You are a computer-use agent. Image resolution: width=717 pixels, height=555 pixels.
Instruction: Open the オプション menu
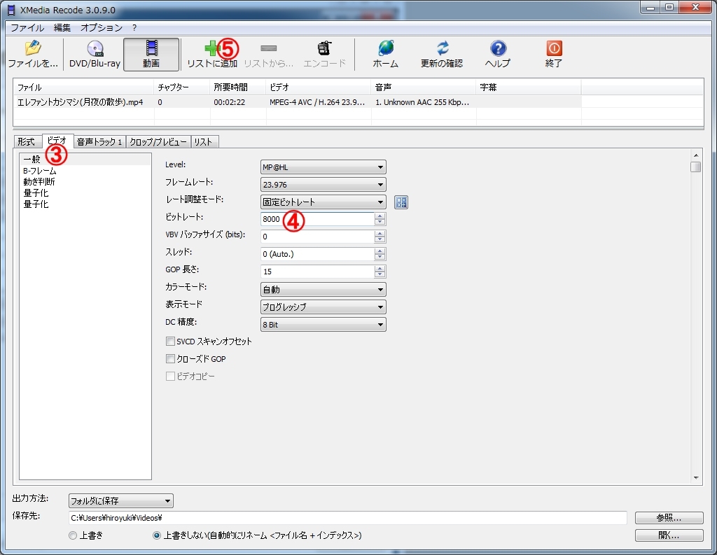point(101,28)
